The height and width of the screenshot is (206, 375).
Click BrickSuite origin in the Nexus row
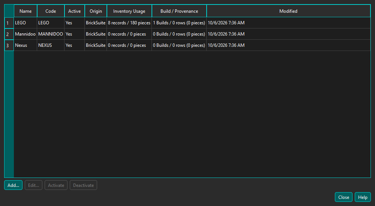coord(96,45)
